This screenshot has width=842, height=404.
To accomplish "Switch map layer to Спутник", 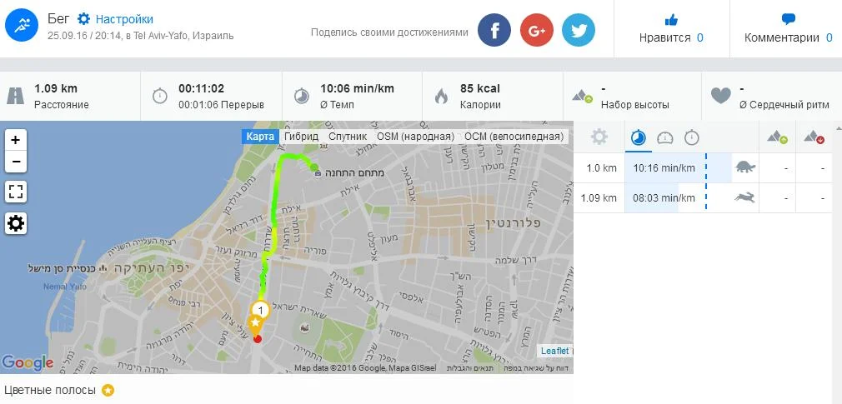I will pyautogui.click(x=348, y=137).
